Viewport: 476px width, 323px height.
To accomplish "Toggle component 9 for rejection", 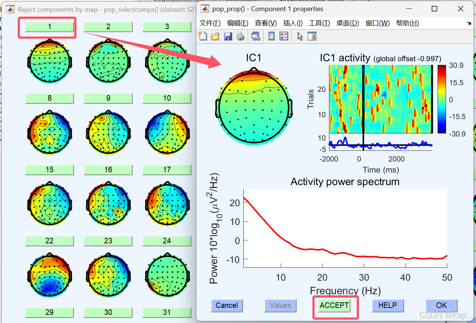I will pyautogui.click(x=108, y=98).
